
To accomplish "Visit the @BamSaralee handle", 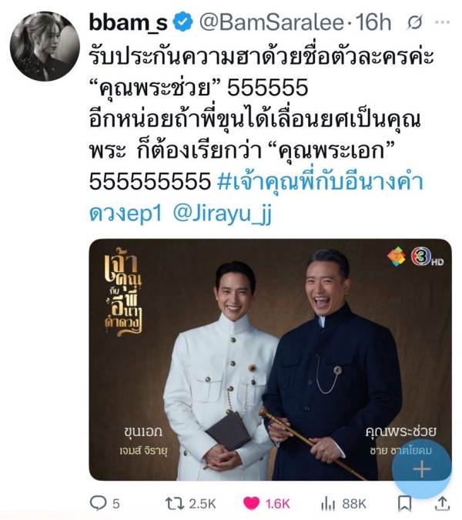I will (x=272, y=22).
